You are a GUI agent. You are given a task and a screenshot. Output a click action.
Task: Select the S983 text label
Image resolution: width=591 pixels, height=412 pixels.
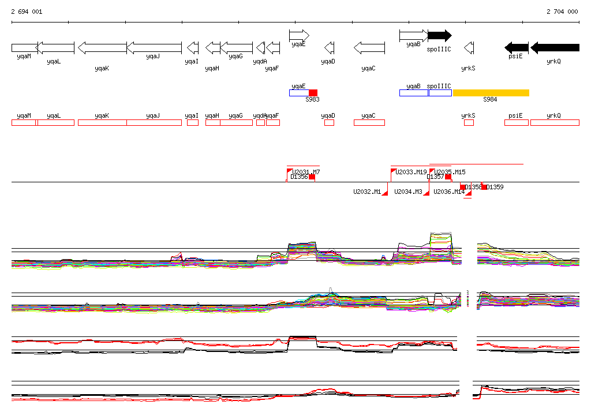point(312,99)
